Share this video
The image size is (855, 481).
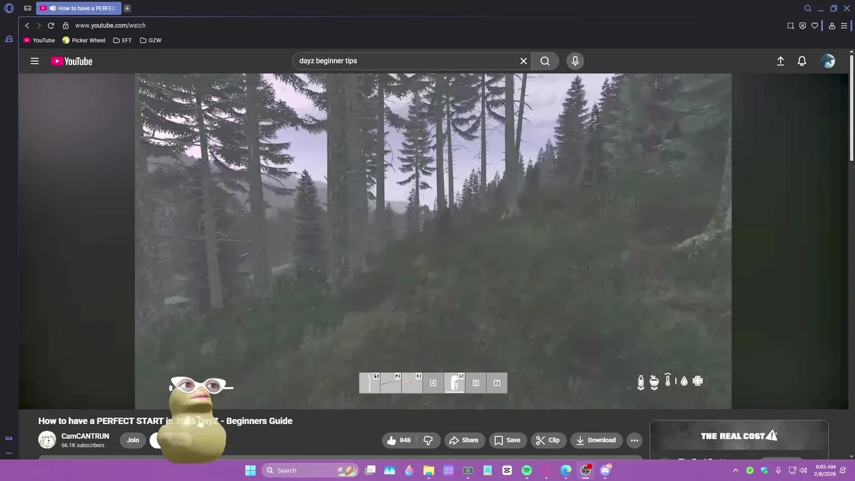(464, 440)
